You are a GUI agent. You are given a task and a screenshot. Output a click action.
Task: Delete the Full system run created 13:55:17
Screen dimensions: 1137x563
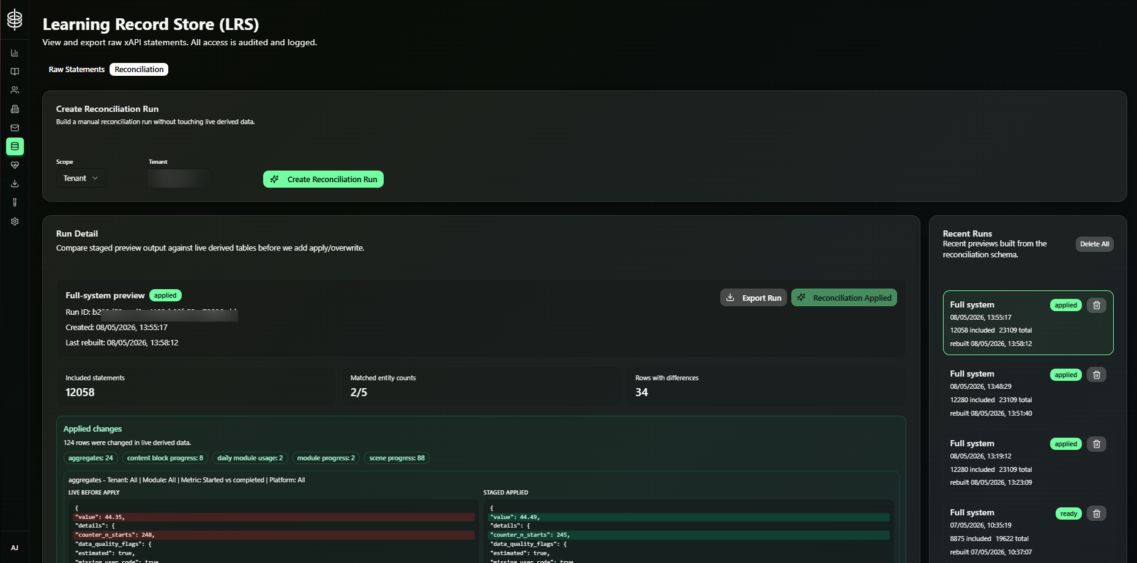pos(1096,305)
